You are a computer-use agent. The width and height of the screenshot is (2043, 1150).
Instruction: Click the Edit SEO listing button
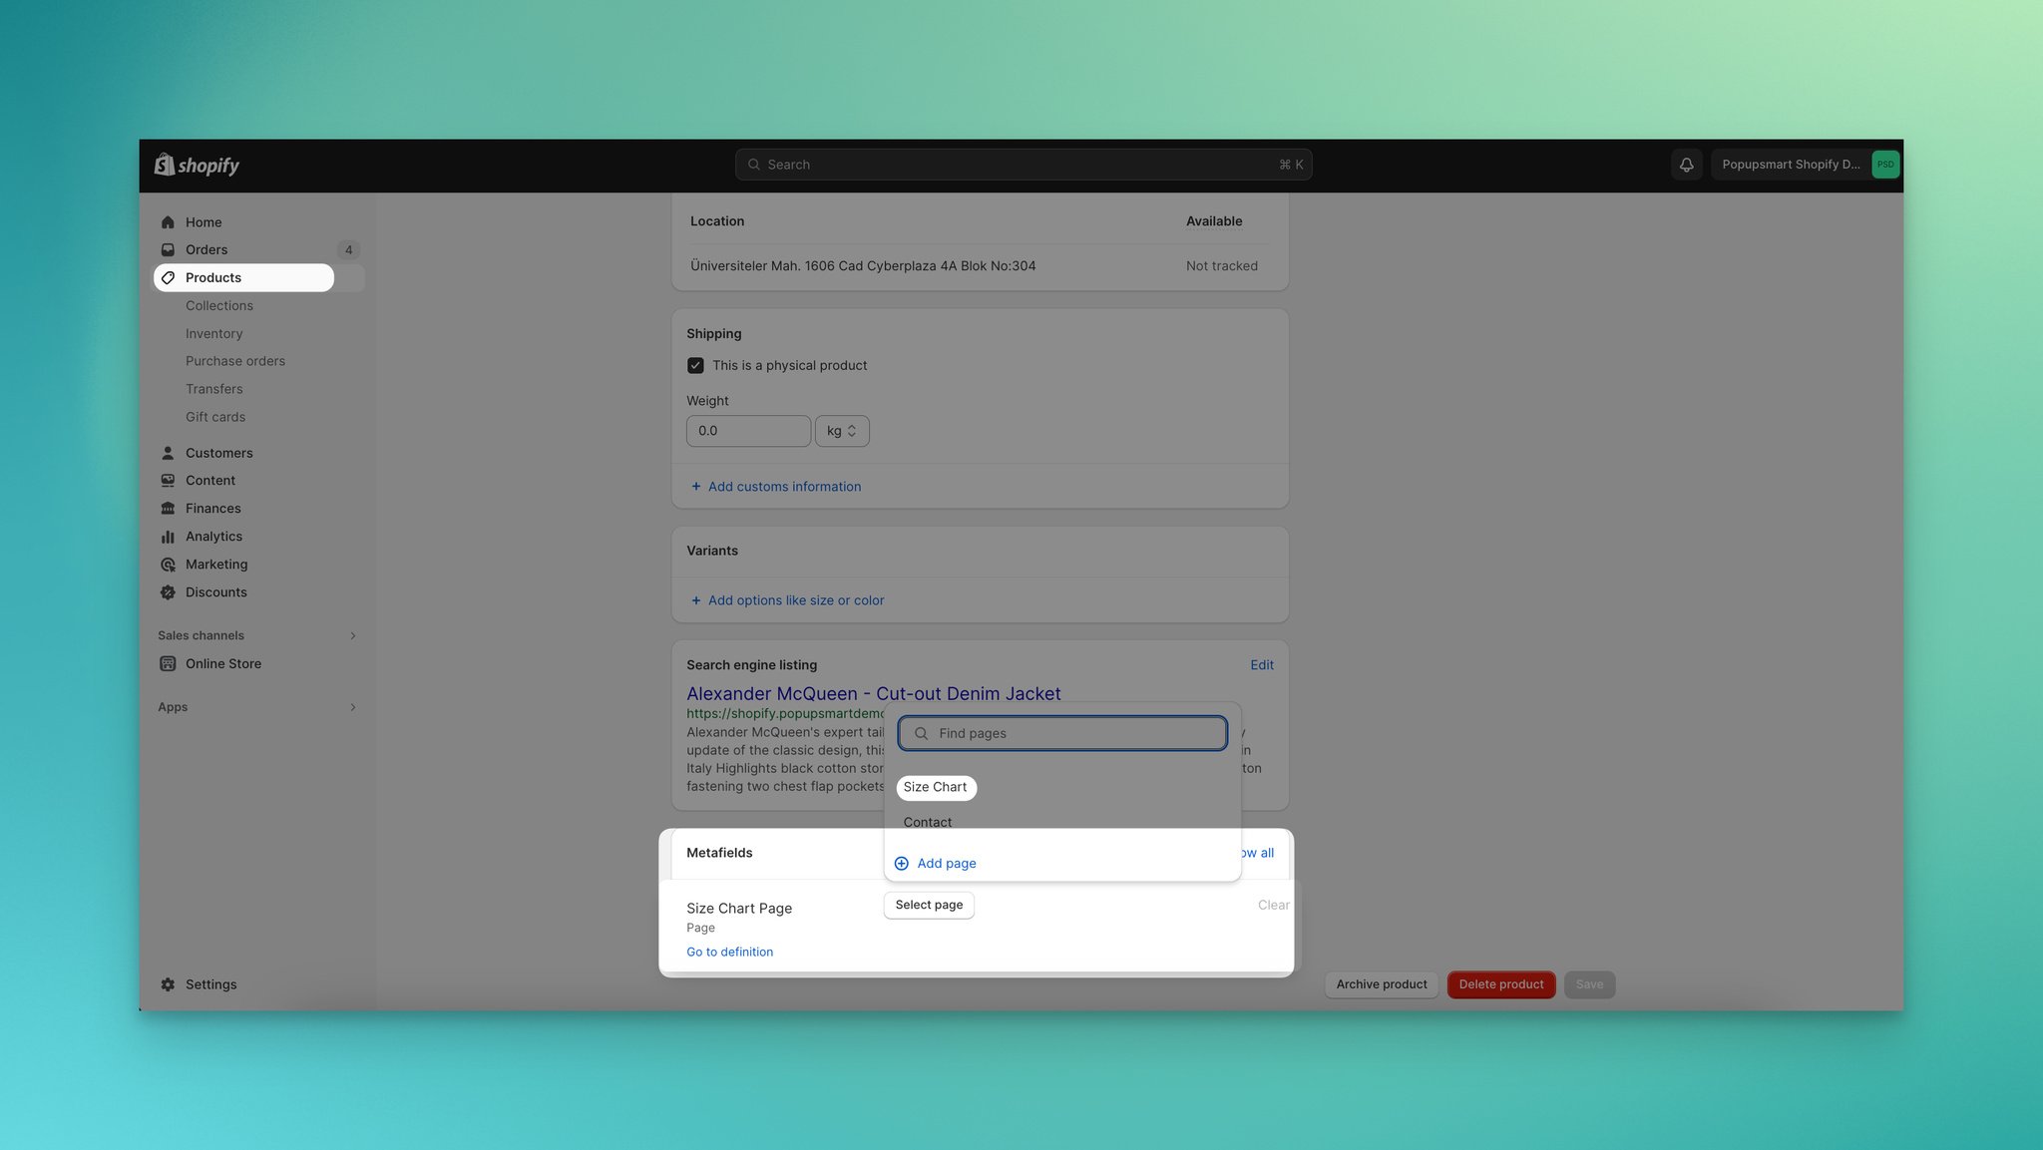click(1262, 663)
